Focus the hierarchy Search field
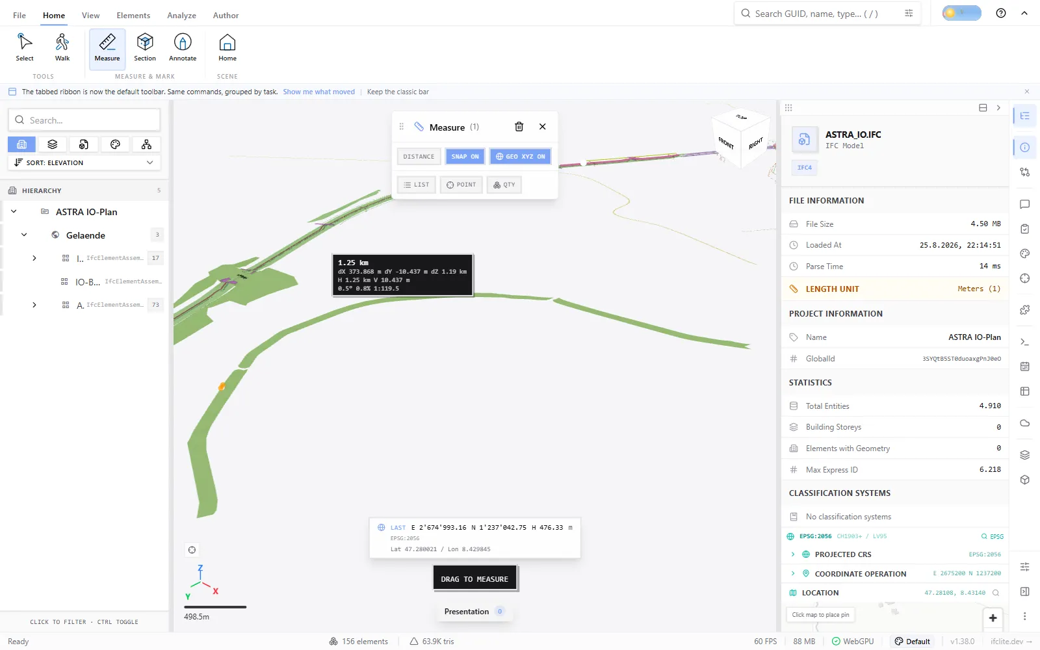 [84, 120]
